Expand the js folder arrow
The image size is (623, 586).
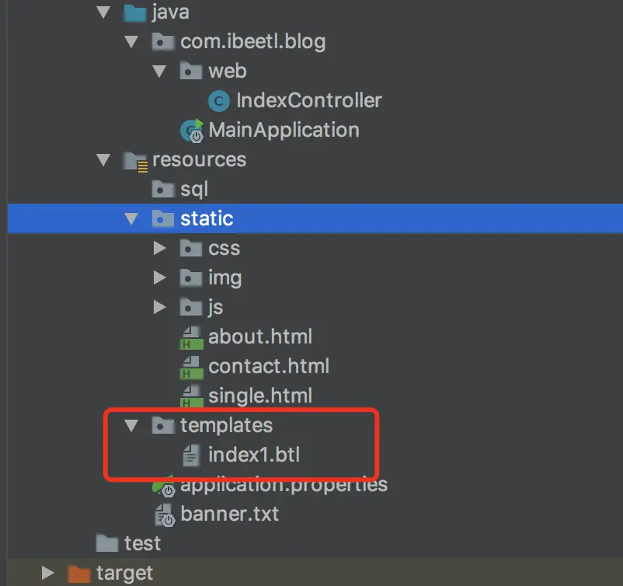click(159, 307)
